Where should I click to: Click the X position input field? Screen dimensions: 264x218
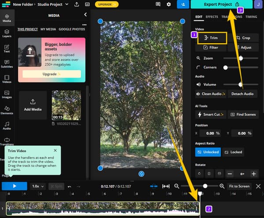point(210,133)
